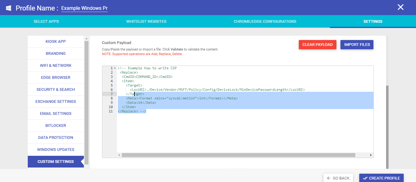Screen dimensions: 416x182
Task: Select Security & Search section
Action: click(56, 90)
